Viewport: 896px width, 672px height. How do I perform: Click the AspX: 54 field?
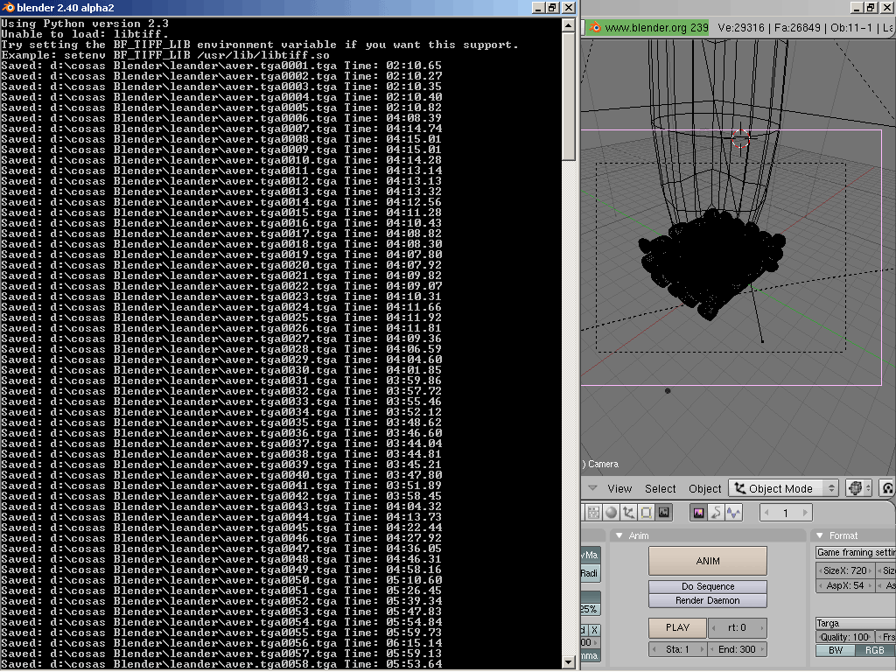(845, 585)
